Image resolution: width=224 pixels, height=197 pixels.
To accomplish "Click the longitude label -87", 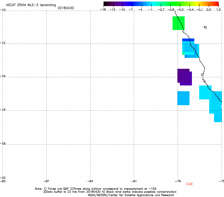I will point(46,181).
